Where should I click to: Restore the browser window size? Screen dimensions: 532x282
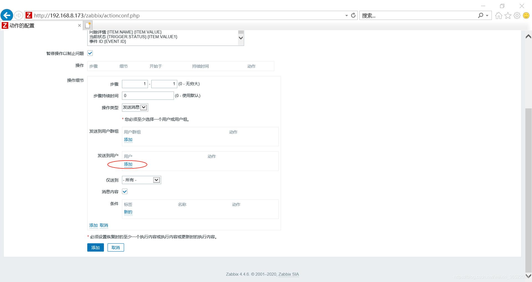point(502,6)
